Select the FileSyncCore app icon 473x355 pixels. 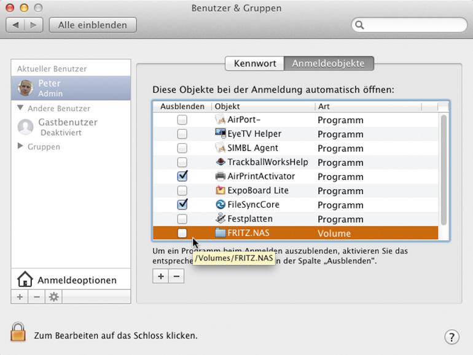221,205
